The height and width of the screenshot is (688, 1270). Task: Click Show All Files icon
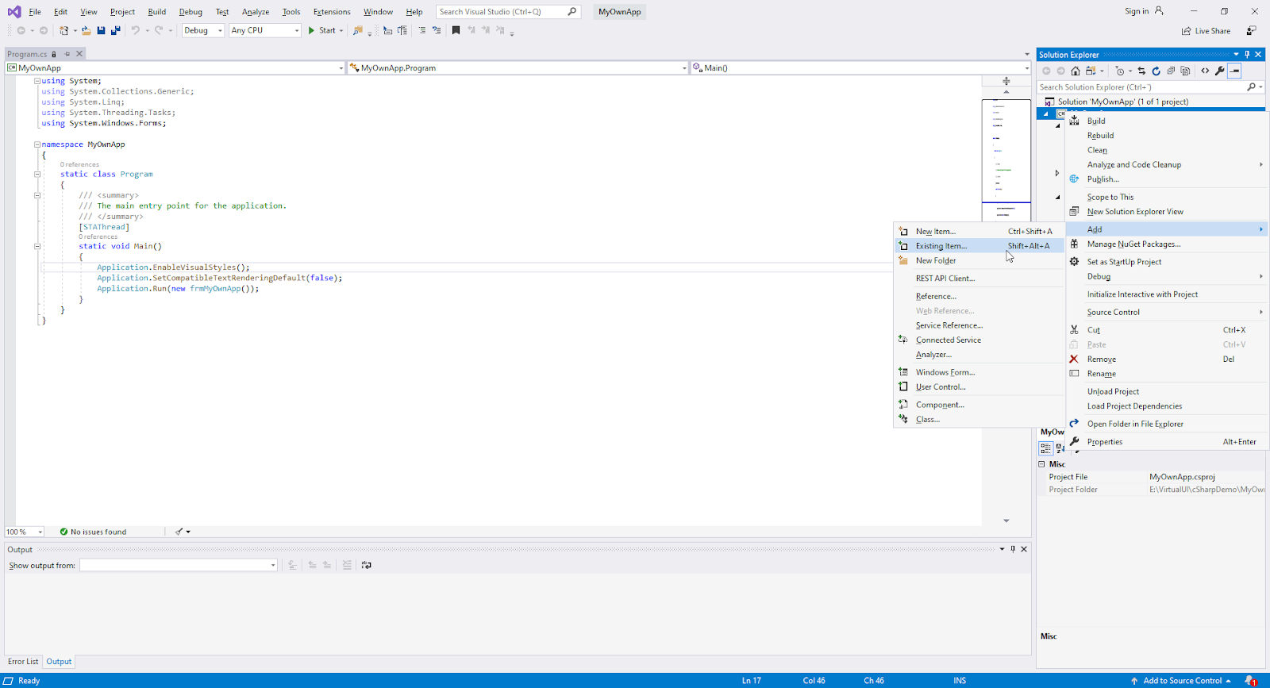1186,71
